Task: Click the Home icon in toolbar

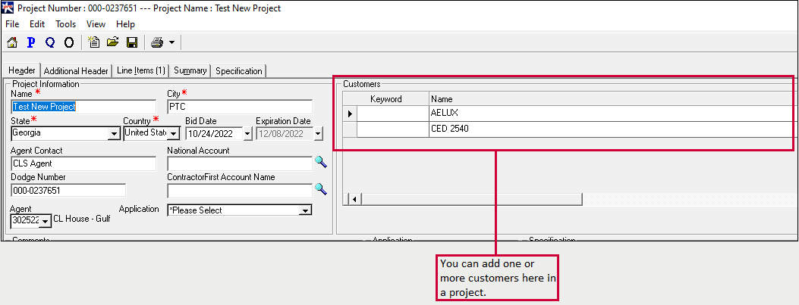Action: tap(12, 42)
